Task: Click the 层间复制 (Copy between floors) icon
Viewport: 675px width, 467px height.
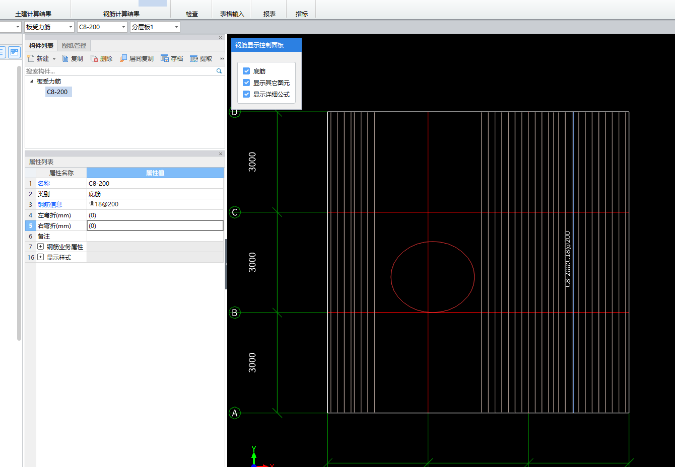Action: (x=123, y=58)
